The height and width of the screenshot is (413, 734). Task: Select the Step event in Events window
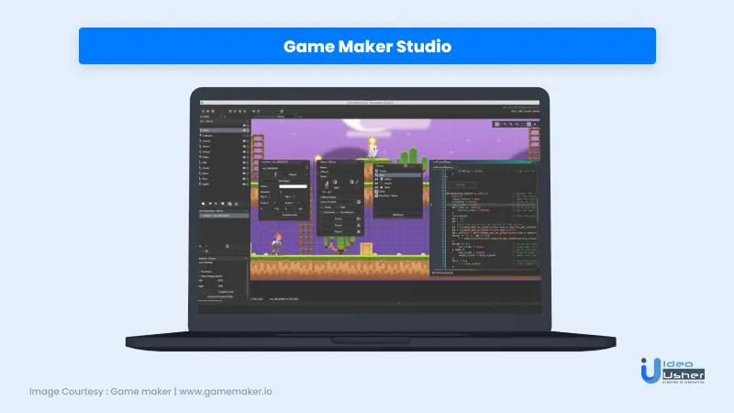coord(398,175)
